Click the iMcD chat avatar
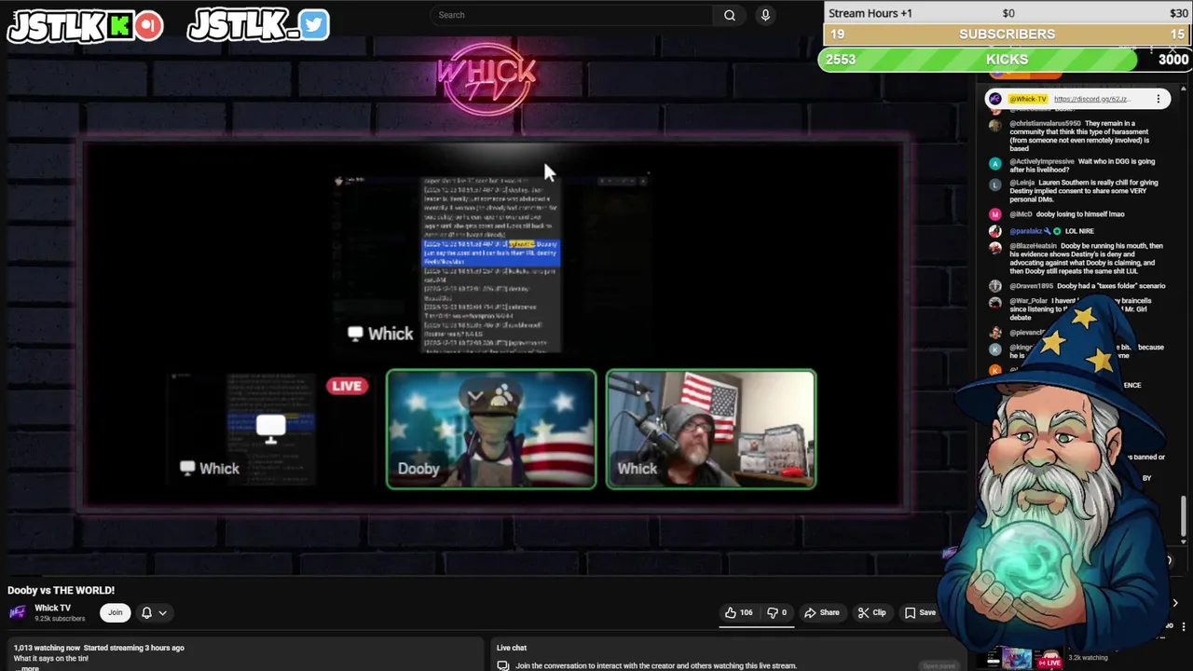Screen dimensions: 1193x671 tap(995, 215)
